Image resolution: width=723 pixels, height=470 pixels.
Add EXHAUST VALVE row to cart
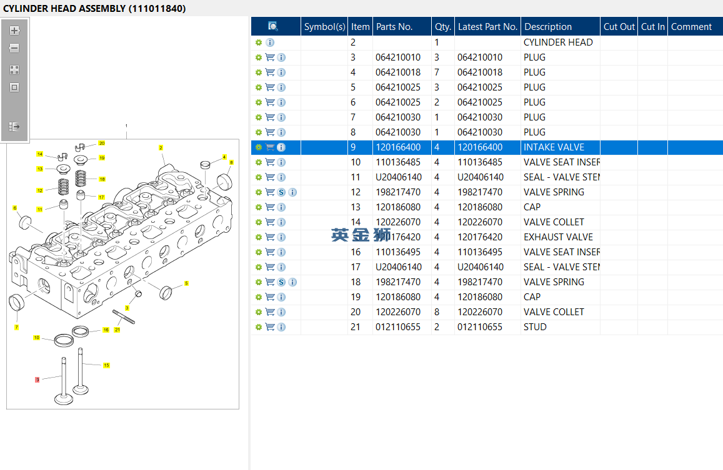click(270, 237)
